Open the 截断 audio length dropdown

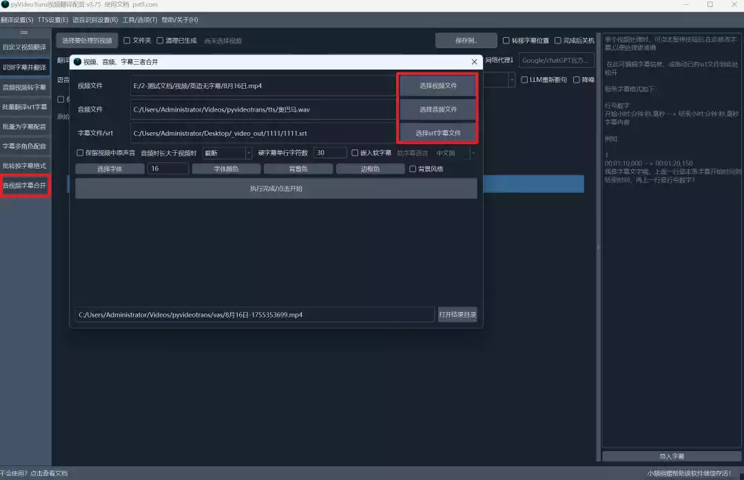[227, 153]
